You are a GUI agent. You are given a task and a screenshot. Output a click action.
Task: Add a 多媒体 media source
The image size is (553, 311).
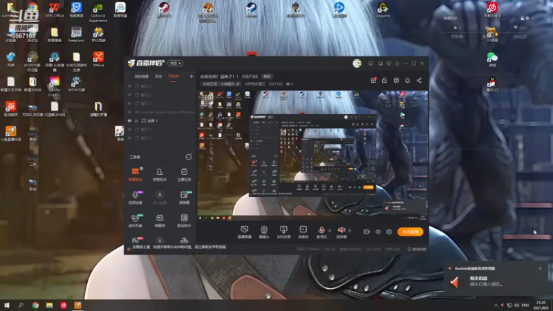pyautogui.click(x=303, y=232)
